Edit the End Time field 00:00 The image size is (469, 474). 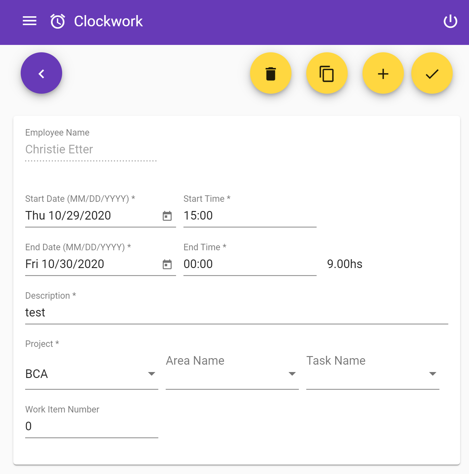250,264
